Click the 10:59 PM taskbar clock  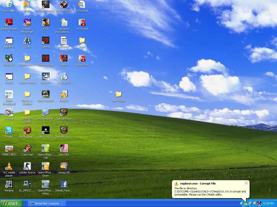tap(268, 203)
